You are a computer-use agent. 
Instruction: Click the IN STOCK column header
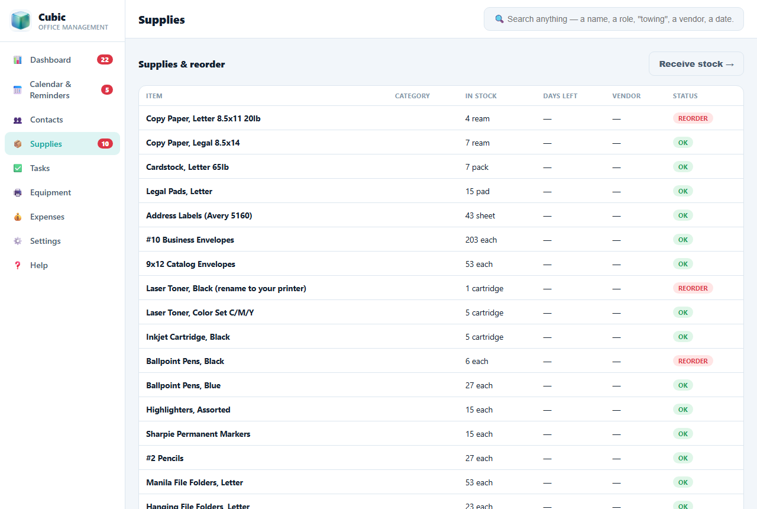pos(481,96)
